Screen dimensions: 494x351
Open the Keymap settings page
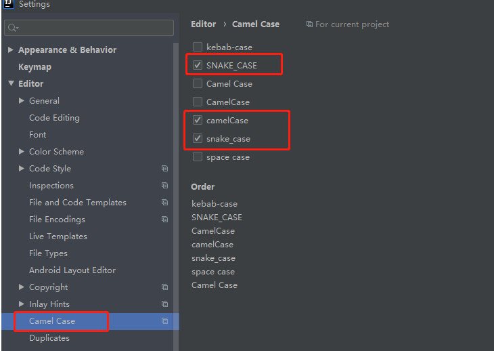click(x=35, y=67)
